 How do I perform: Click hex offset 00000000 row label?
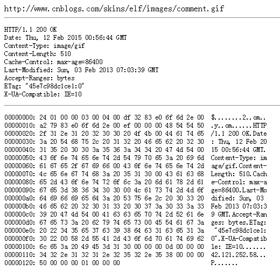coord(20,117)
